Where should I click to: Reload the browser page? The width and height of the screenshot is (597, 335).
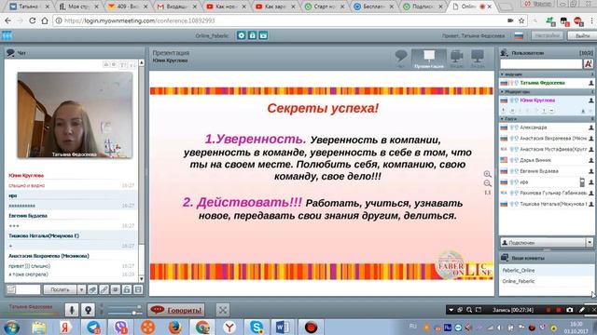point(33,20)
